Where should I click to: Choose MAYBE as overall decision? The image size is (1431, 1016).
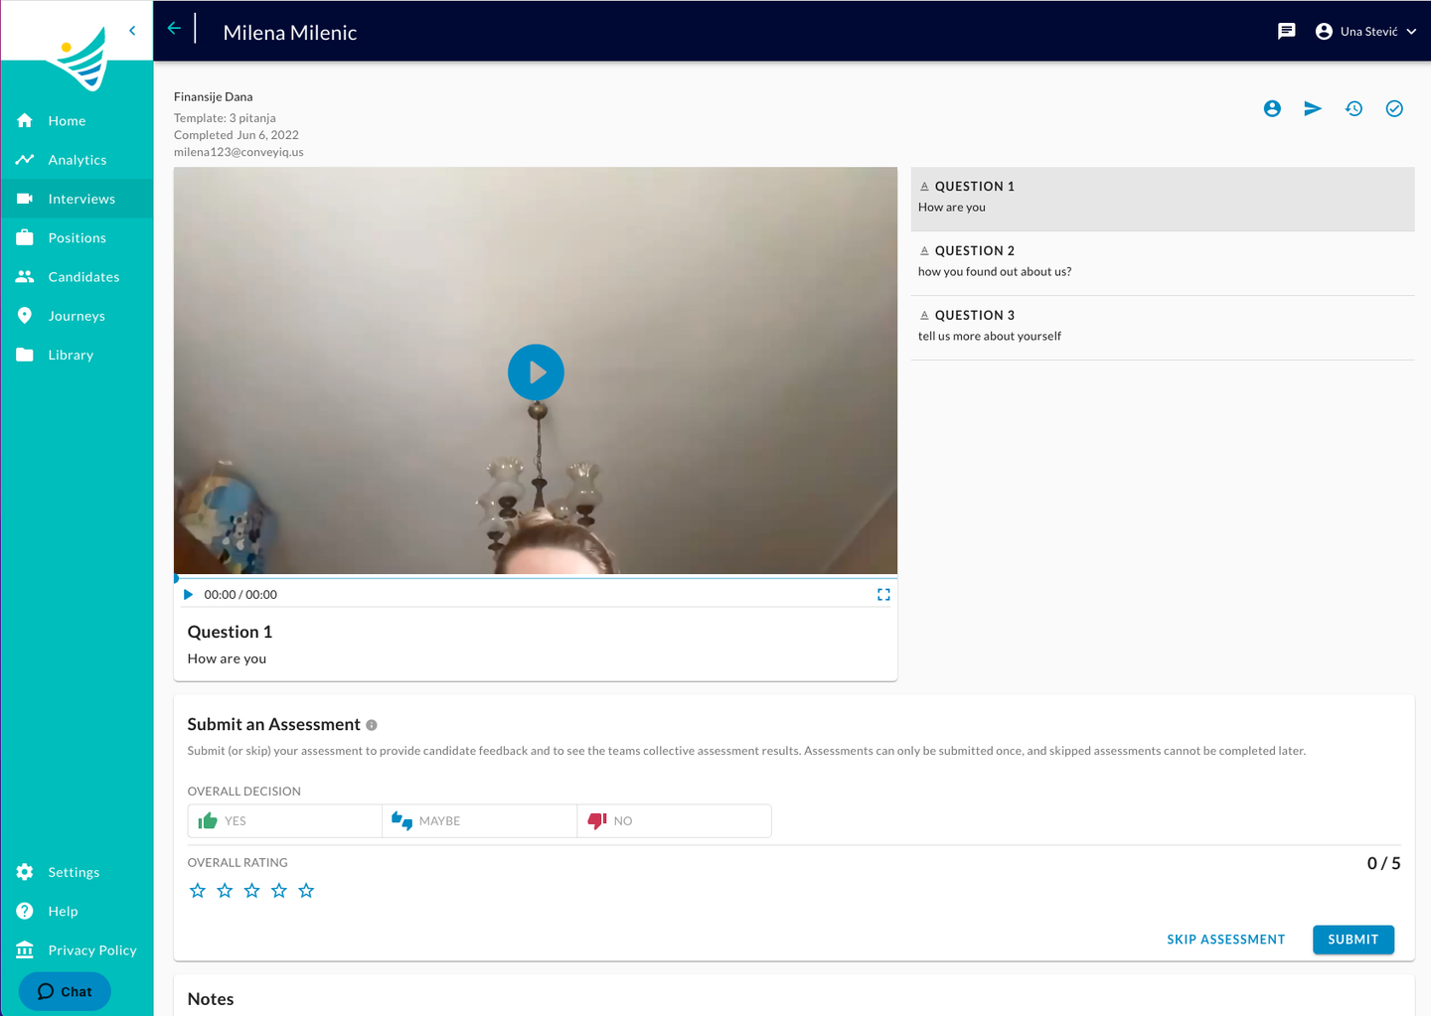(480, 821)
